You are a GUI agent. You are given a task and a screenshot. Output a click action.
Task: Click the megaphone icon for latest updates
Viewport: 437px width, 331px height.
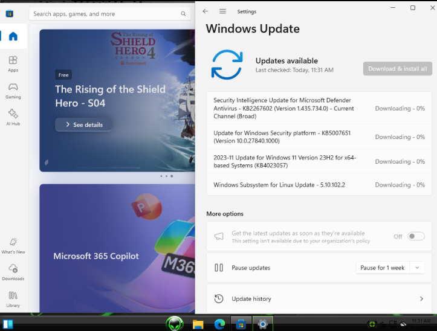[x=219, y=237]
